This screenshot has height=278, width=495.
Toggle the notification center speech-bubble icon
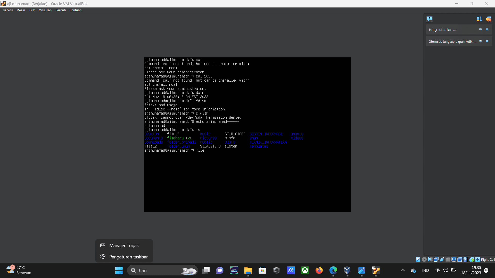coord(430,19)
